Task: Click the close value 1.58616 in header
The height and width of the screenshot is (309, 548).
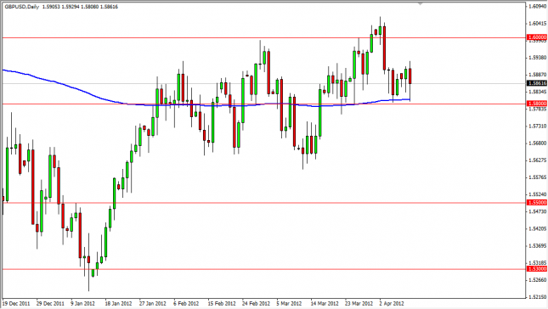Action: click(109, 7)
